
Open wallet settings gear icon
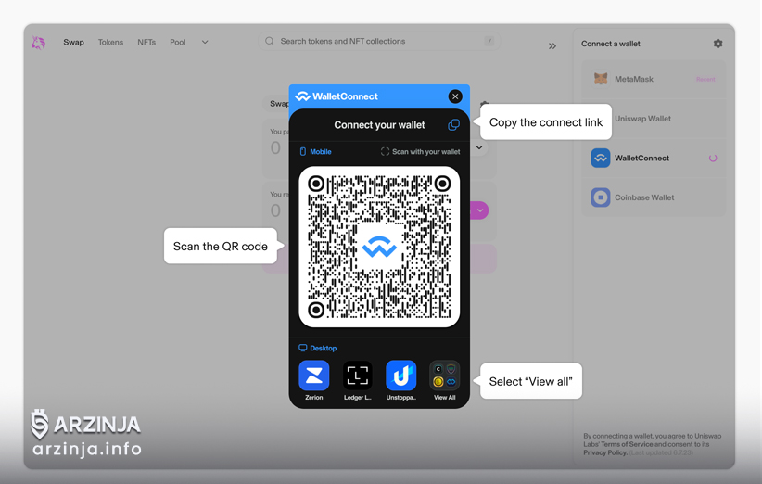tap(718, 44)
